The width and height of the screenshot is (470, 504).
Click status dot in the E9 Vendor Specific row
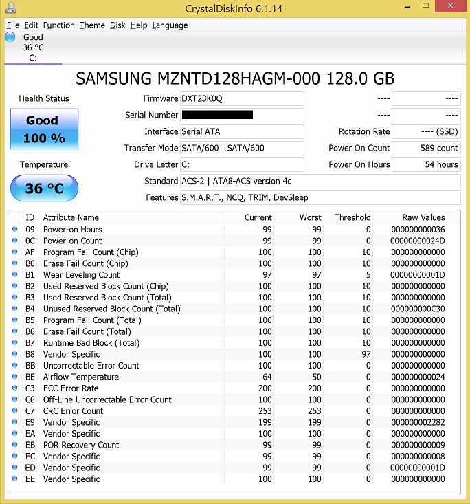pyautogui.click(x=15, y=422)
